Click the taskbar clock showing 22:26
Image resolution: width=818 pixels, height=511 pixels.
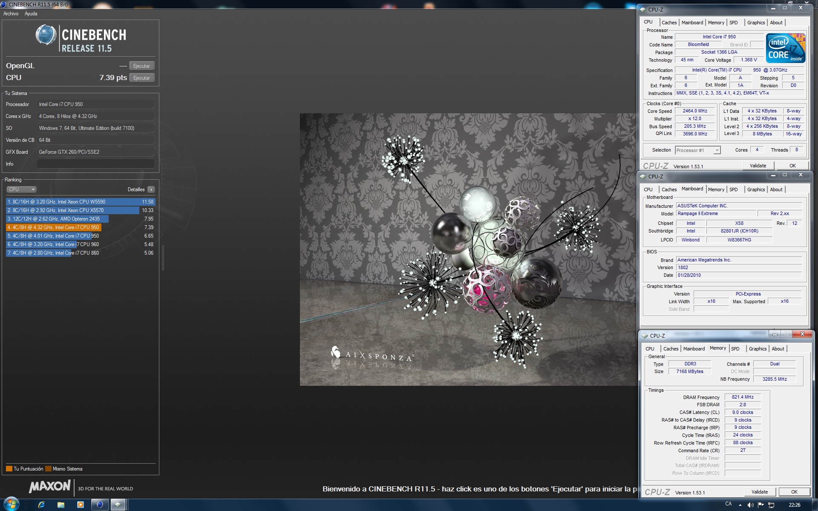click(795, 505)
